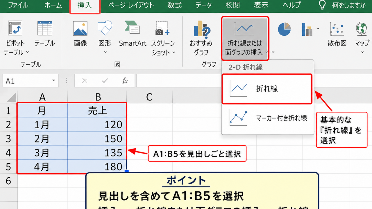Click the 散布図 scatter chart icon
Viewport: 372px width, 209px height.
pyautogui.click(x=337, y=28)
